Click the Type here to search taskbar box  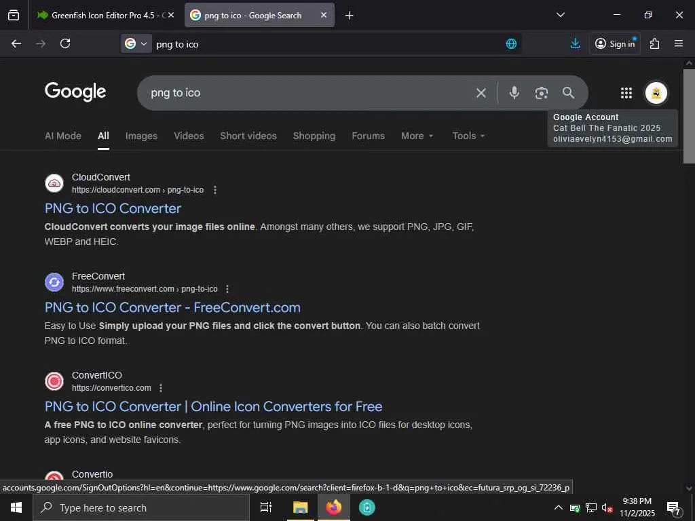[x=141, y=507]
